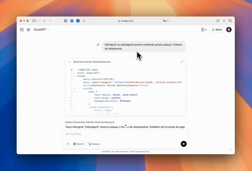252x171 pixels.
Task: Click the chatgpt.com address field
Action: click(126, 21)
